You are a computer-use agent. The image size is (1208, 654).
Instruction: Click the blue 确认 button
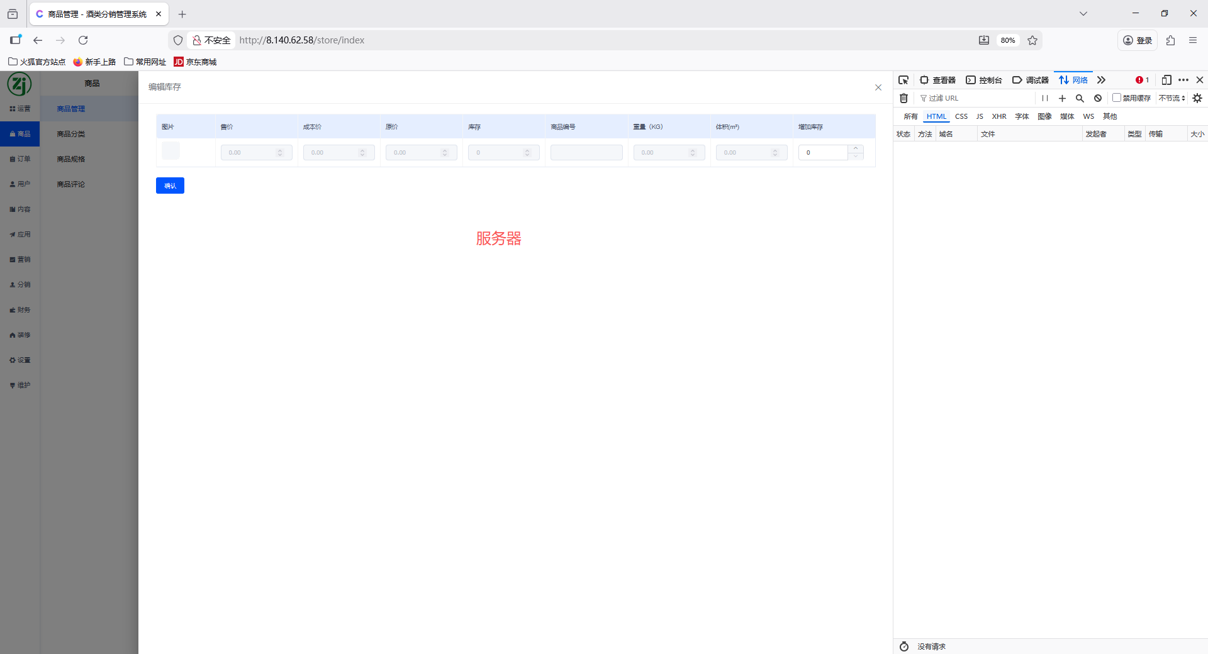tap(170, 186)
